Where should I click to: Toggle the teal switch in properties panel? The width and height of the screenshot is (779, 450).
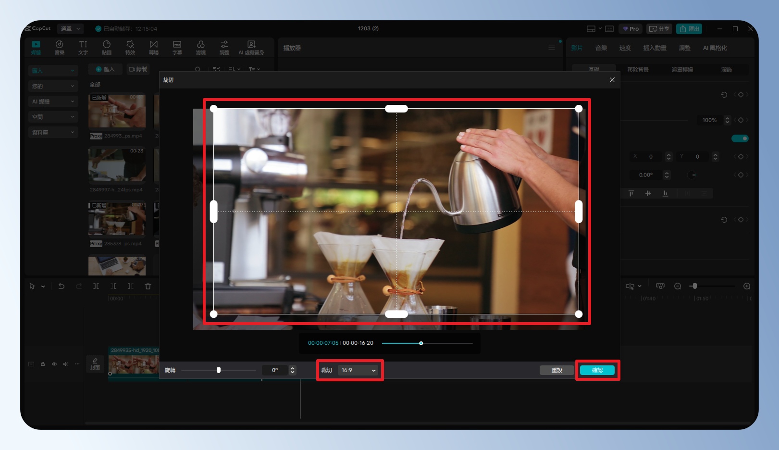coord(740,138)
